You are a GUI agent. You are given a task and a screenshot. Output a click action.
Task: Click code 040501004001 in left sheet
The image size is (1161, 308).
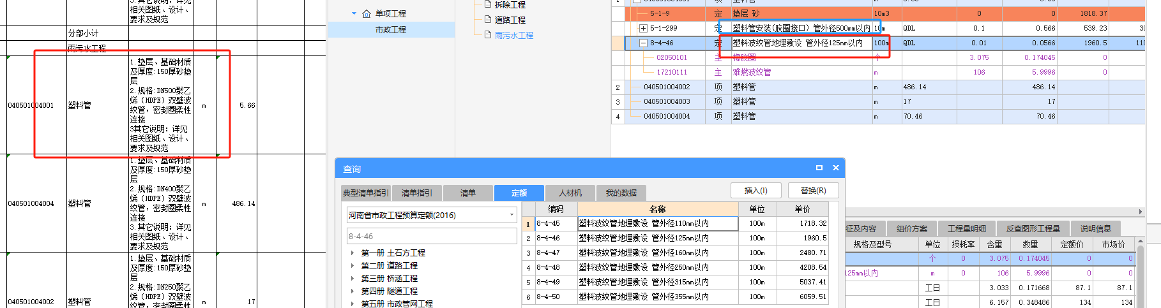(31, 105)
